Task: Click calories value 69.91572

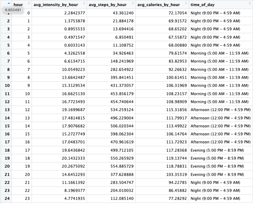Action: point(177,21)
